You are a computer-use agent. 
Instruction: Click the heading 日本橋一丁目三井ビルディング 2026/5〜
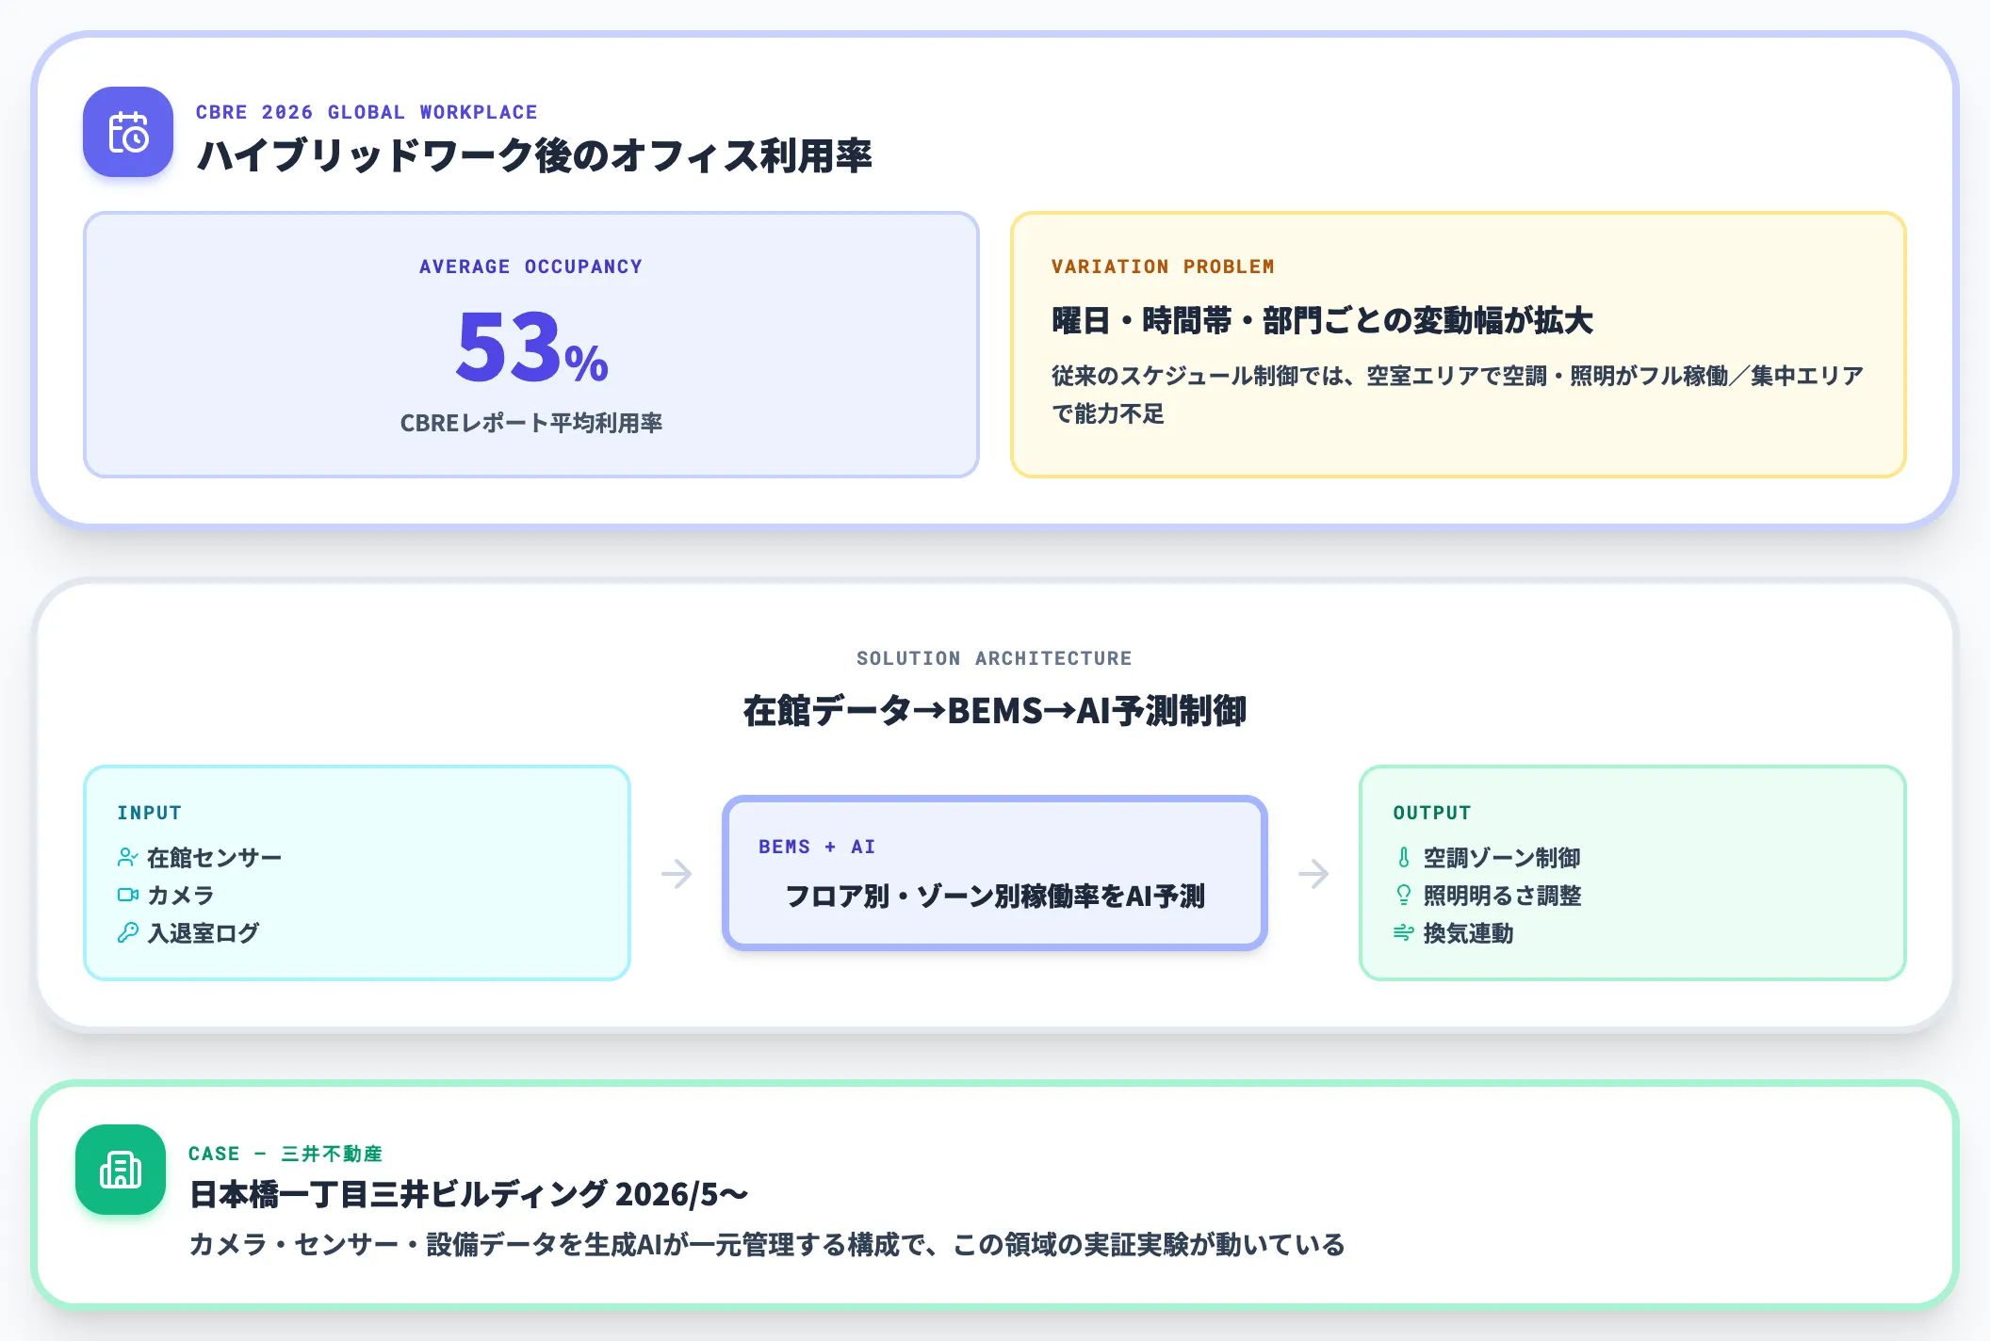click(468, 1194)
